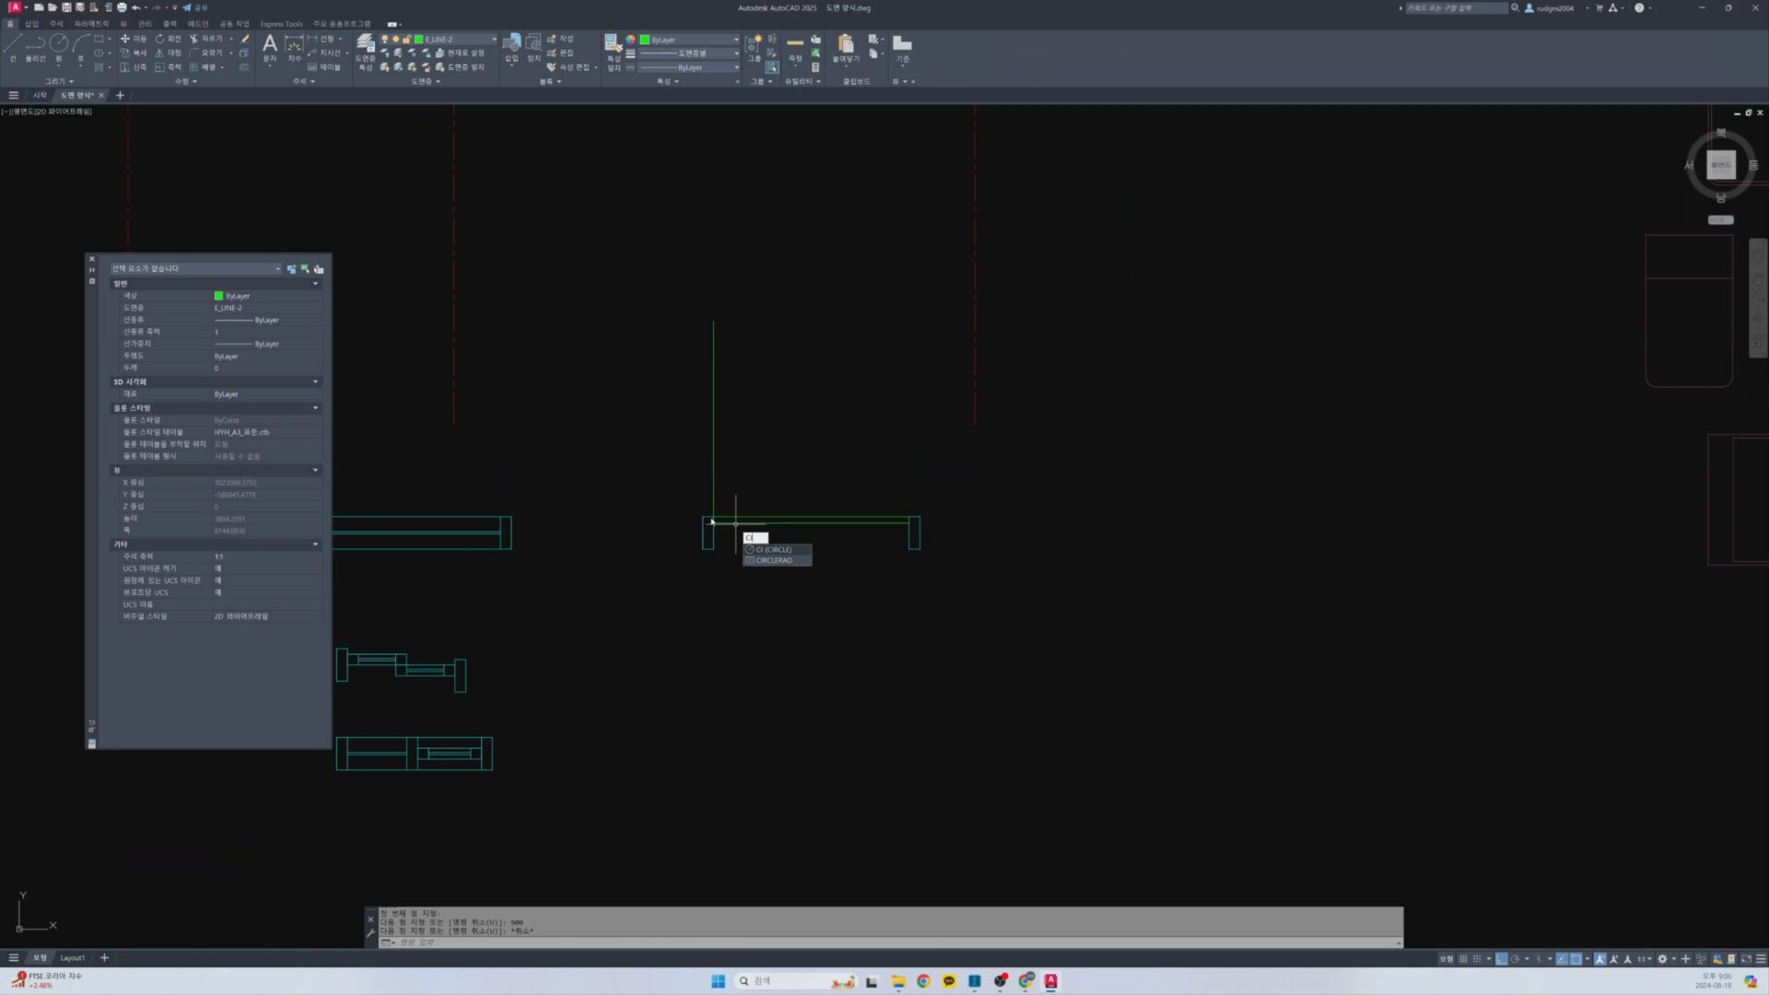The image size is (1769, 995).
Task: Click the Trim (자르기) tool
Action: pyautogui.click(x=206, y=39)
